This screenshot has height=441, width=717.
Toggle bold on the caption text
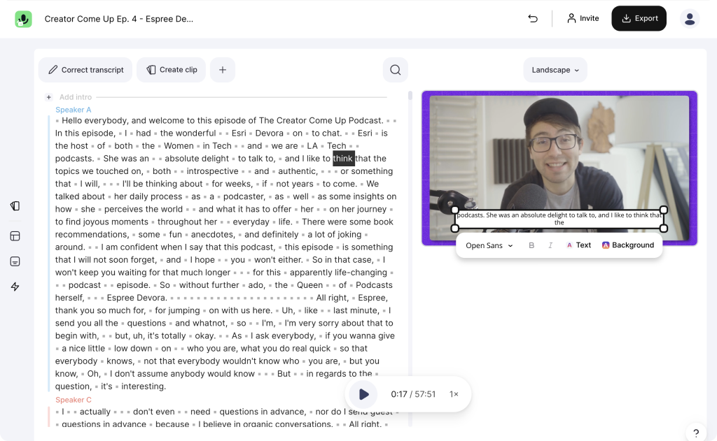531,245
